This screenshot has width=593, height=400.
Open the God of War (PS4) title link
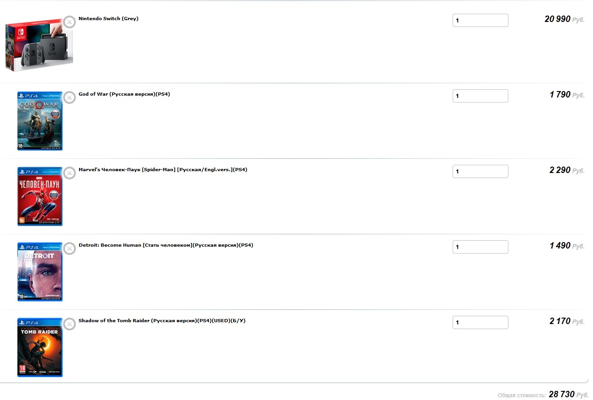click(x=124, y=94)
